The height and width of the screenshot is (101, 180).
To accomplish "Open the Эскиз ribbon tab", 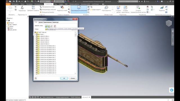I will 22,4.
